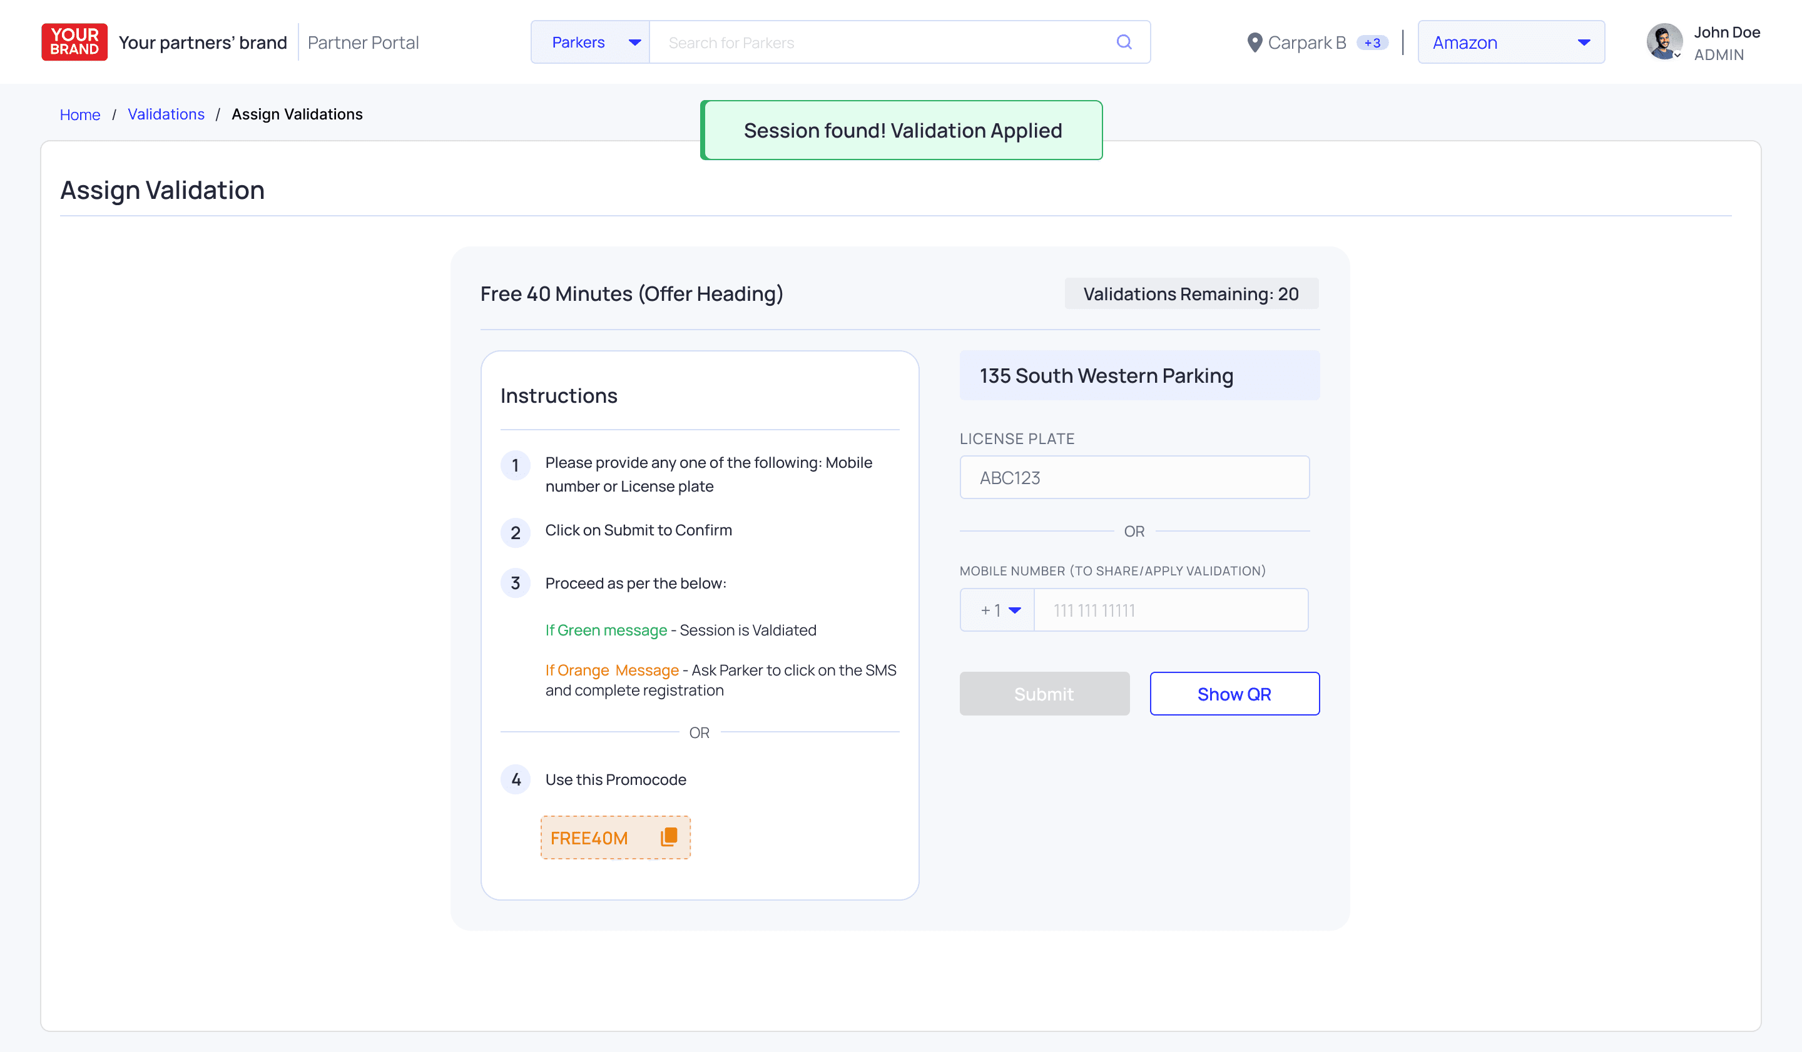
Task: Click the Validations Remaining badge
Action: [1191, 294]
